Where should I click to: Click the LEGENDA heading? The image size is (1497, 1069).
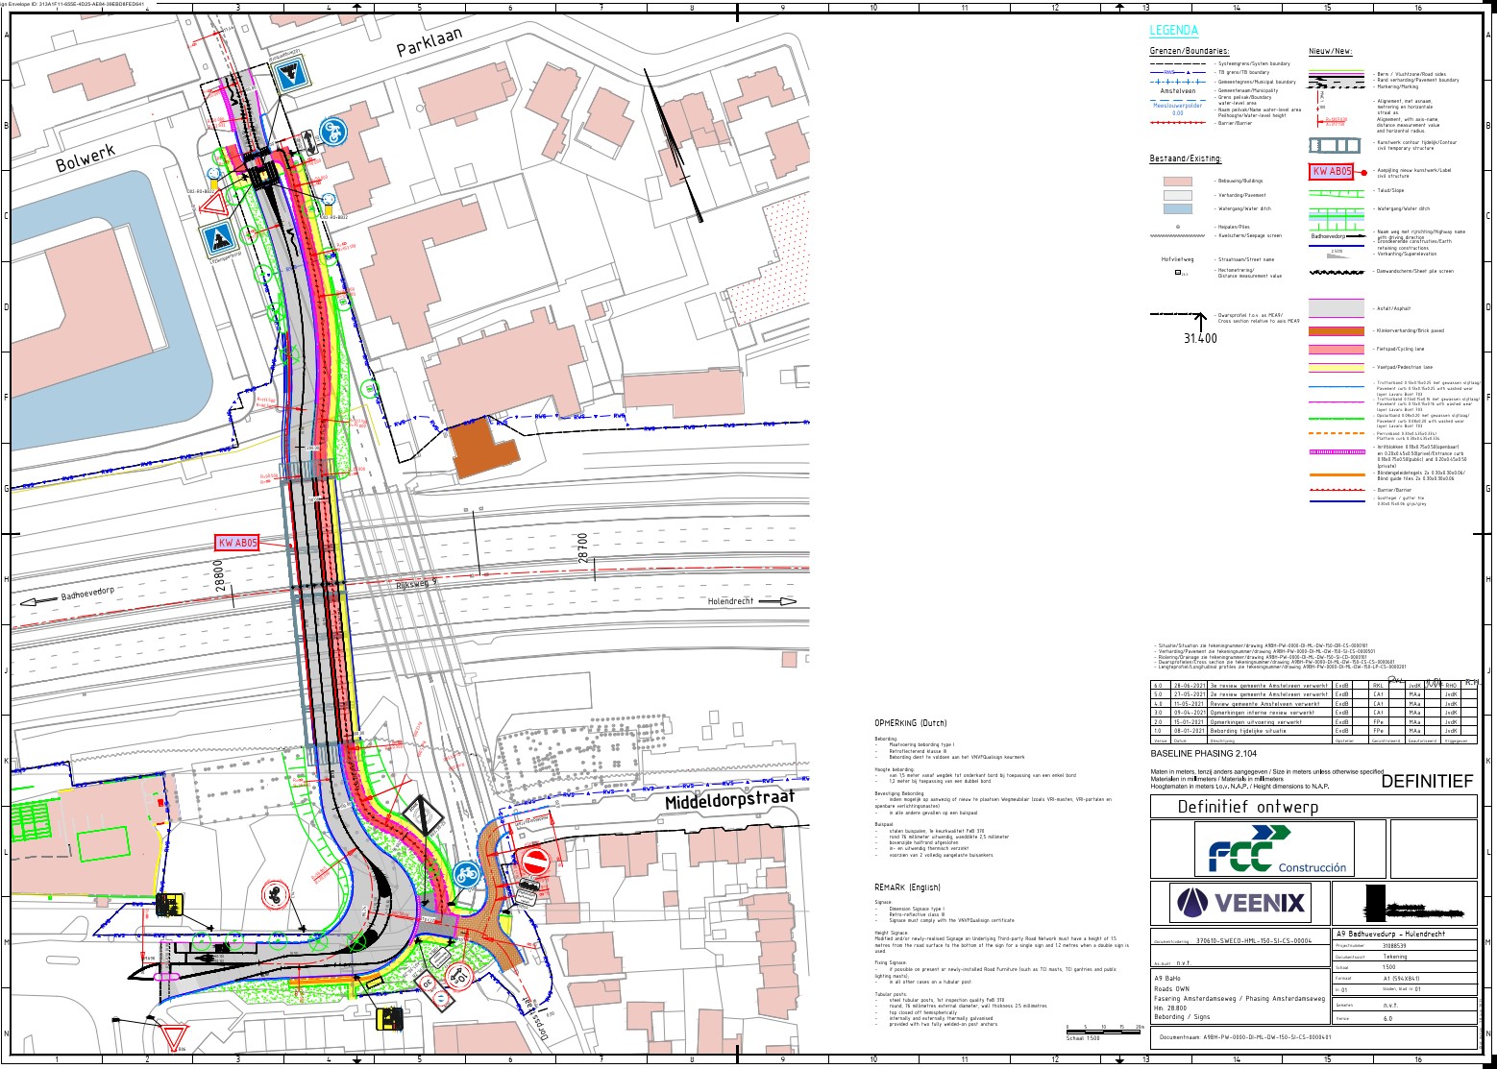[1173, 32]
